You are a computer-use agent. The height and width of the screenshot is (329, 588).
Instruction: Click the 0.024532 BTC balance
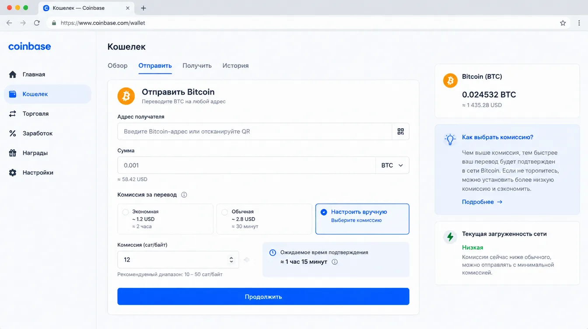(489, 94)
